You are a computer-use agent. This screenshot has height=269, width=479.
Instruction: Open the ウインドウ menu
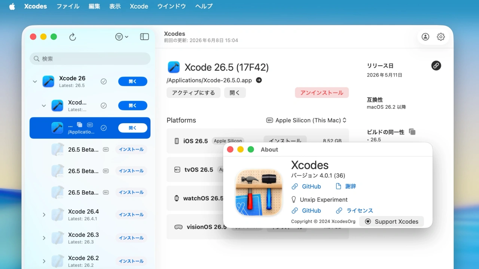(x=171, y=6)
